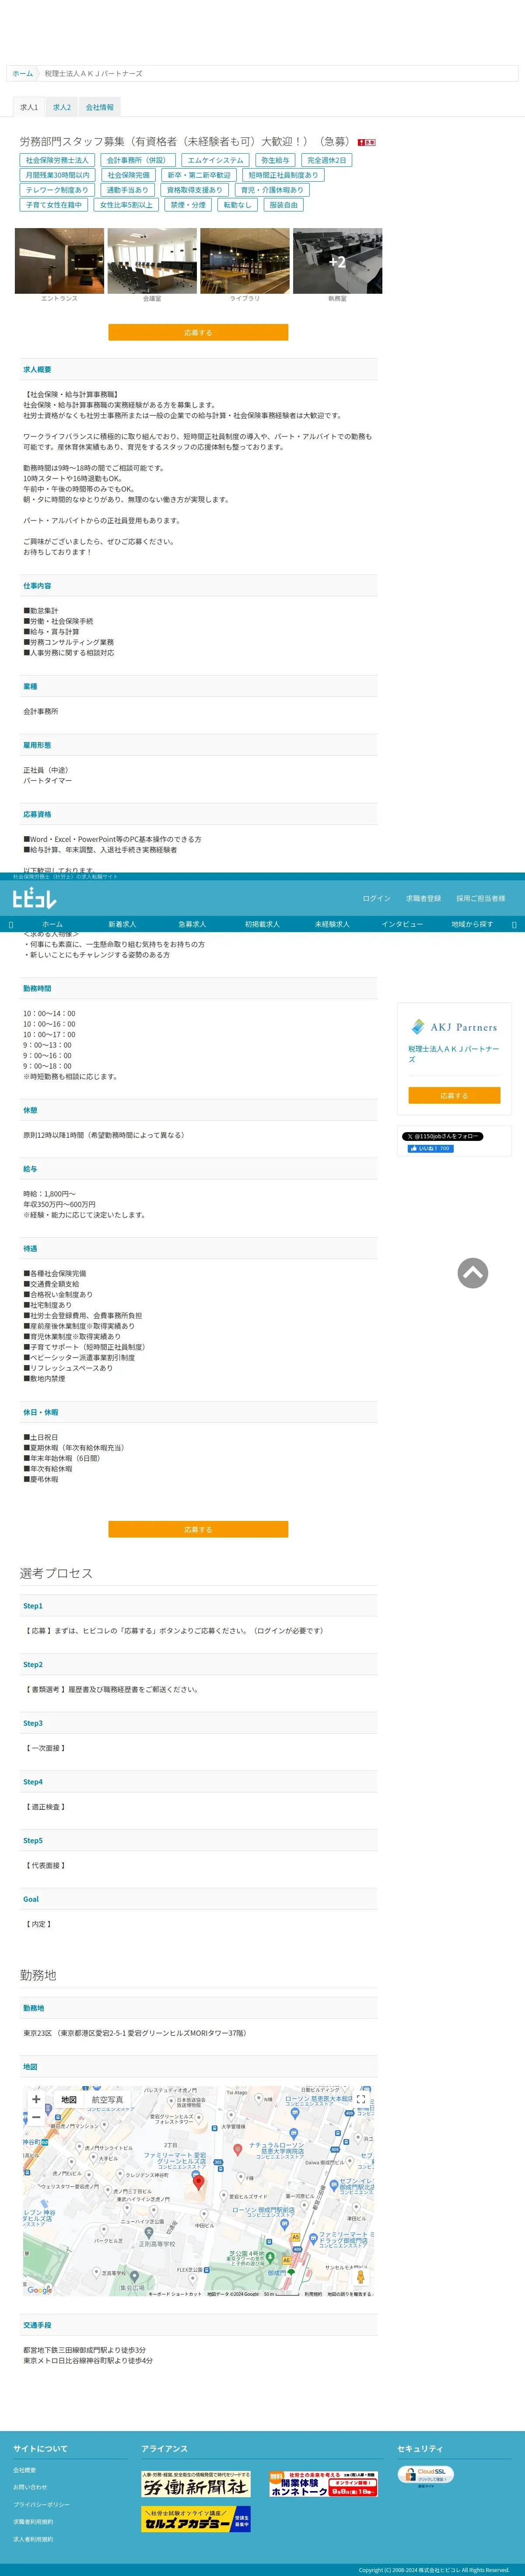Select the 月間残業30時間以内 tag
The height and width of the screenshot is (2576, 525).
57,175
